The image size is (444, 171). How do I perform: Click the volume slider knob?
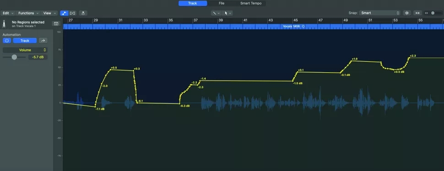(14, 57)
